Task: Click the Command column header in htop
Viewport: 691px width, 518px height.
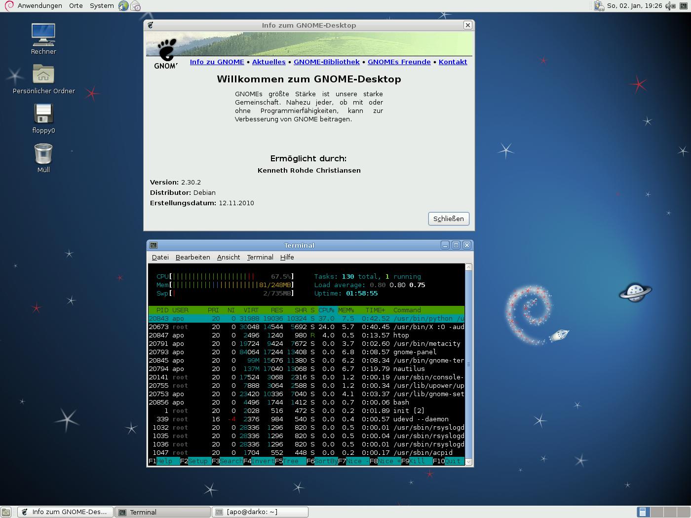Action: [407, 310]
